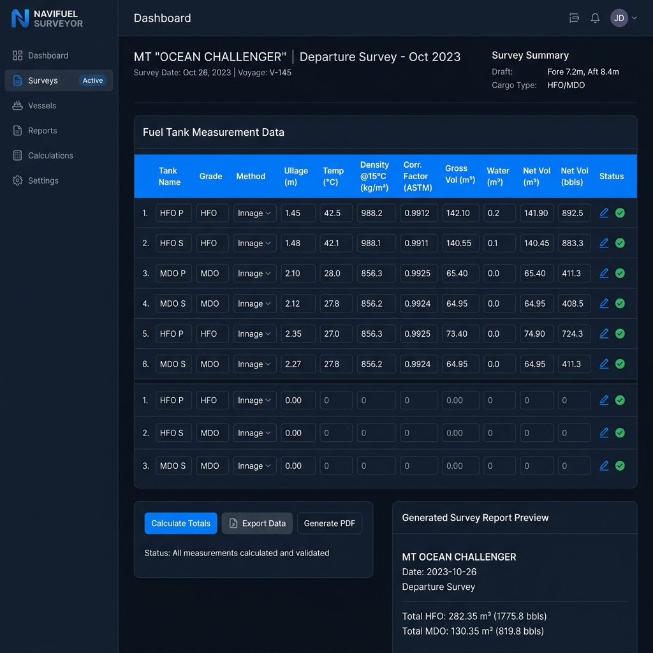Click Generate PDF button

click(330, 523)
